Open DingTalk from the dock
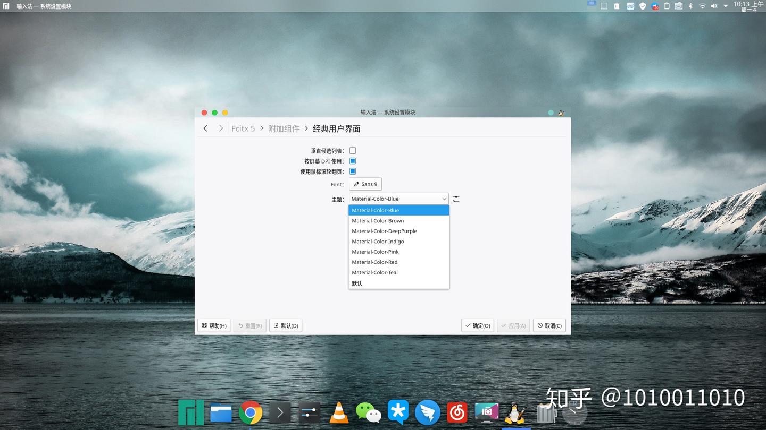This screenshot has height=430, width=766. pyautogui.click(x=428, y=412)
